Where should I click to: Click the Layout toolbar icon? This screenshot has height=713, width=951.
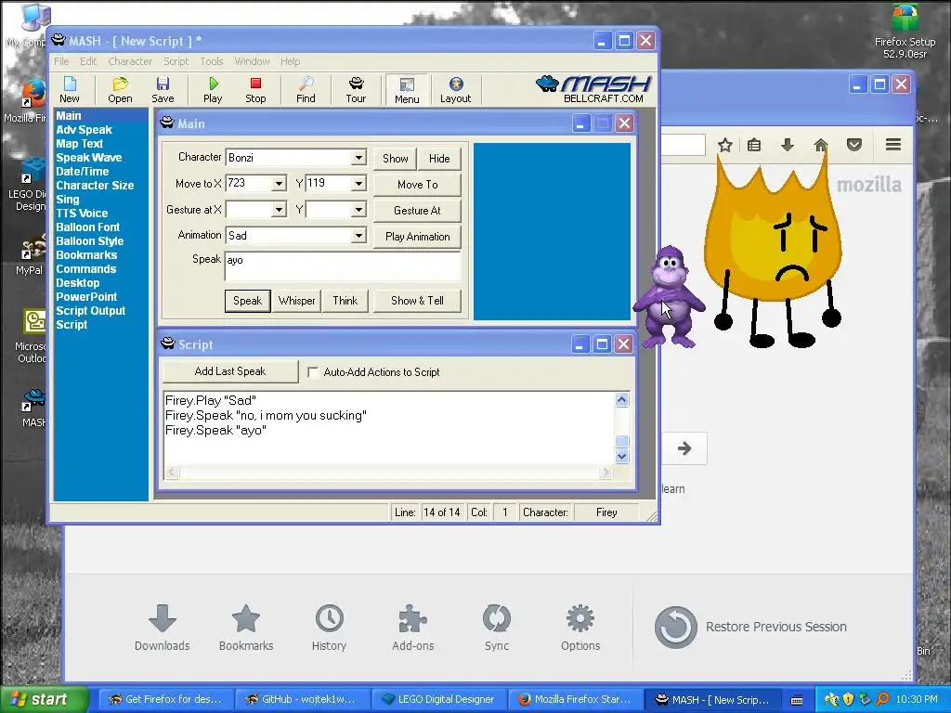tap(455, 90)
